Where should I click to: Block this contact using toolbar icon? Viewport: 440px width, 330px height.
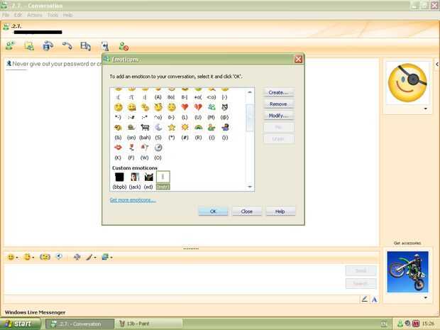click(123, 46)
